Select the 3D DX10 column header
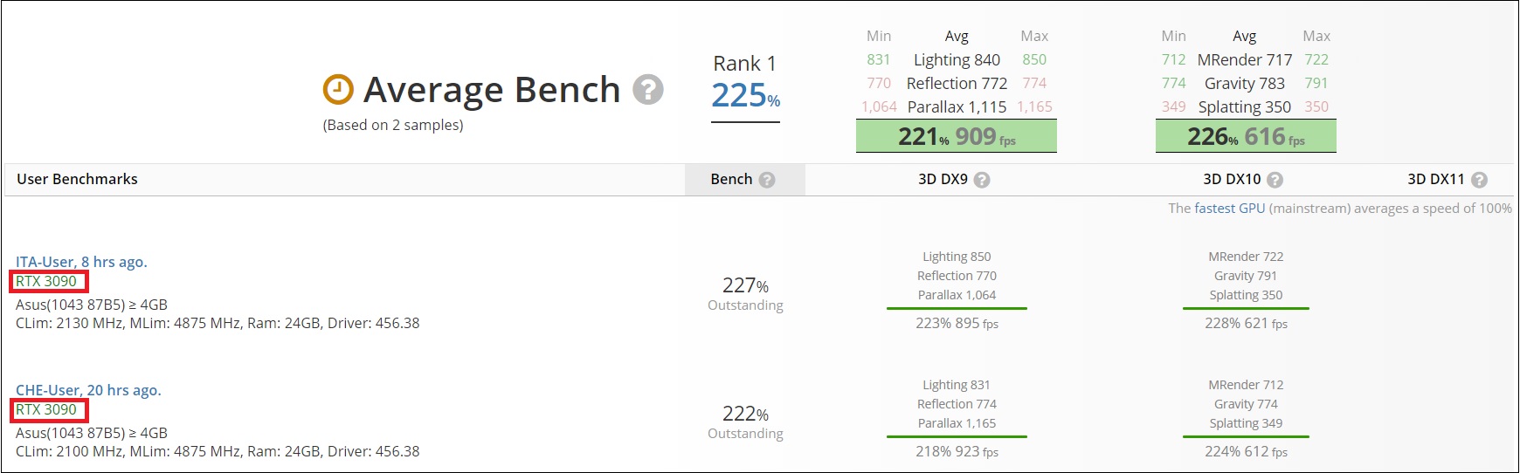Viewport: 1520px width, 473px height. tap(1232, 179)
